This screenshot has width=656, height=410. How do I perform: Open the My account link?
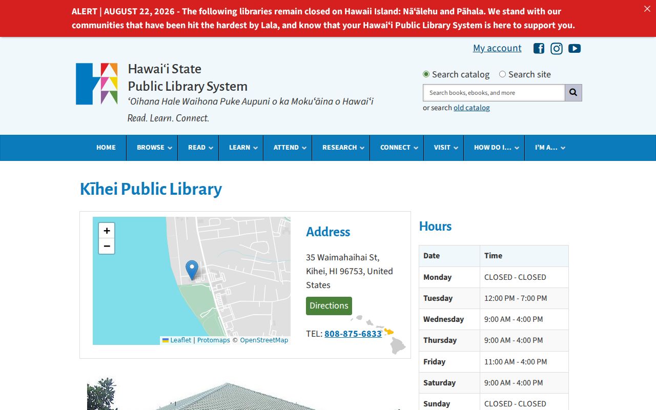[497, 48]
